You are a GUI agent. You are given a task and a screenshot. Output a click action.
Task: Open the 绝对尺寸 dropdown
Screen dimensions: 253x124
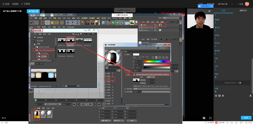point(119,121)
